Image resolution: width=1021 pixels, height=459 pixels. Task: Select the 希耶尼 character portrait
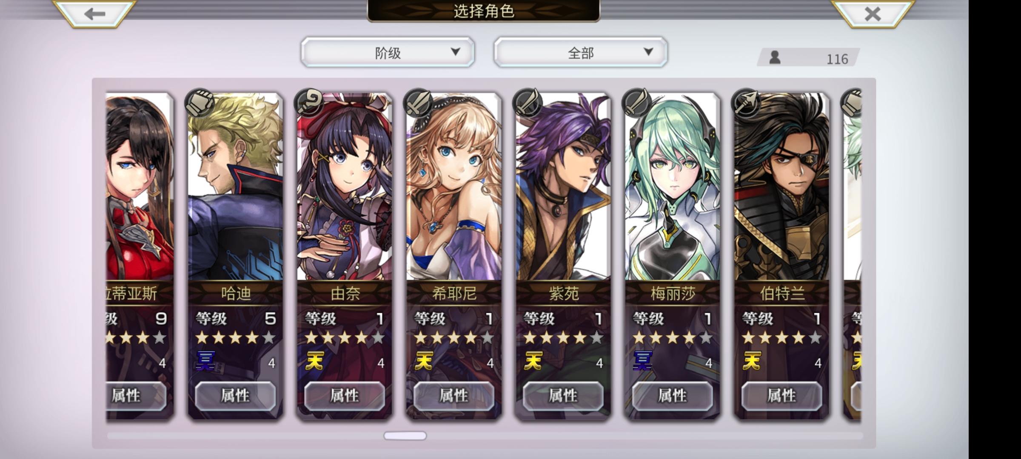click(x=454, y=187)
